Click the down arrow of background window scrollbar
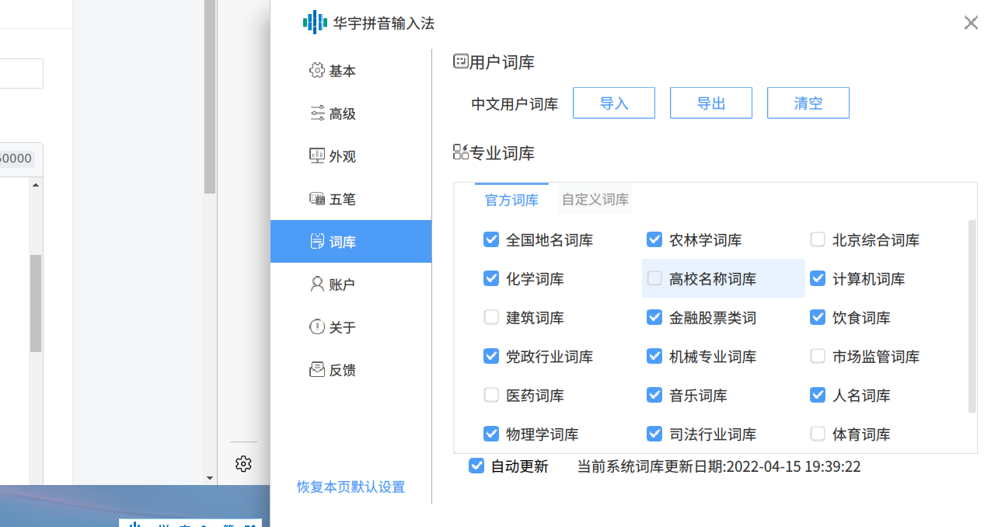Image resolution: width=991 pixels, height=527 pixels. (x=209, y=477)
